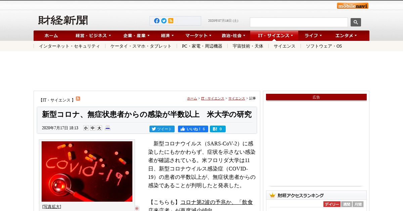Click the article headline 新型コロナ、無症状患者

point(147,115)
